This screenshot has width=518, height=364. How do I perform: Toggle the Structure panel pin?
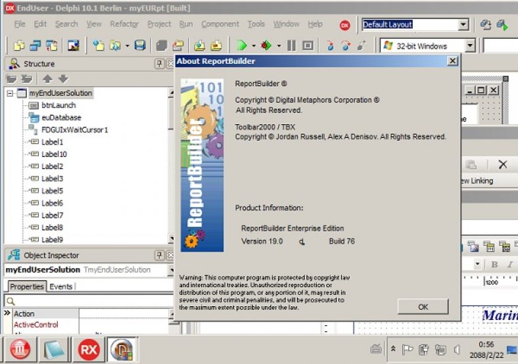click(160, 64)
